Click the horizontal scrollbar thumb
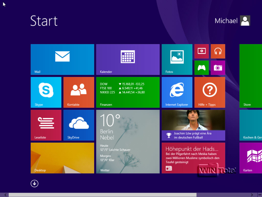The image size is (262, 197). point(102,195)
